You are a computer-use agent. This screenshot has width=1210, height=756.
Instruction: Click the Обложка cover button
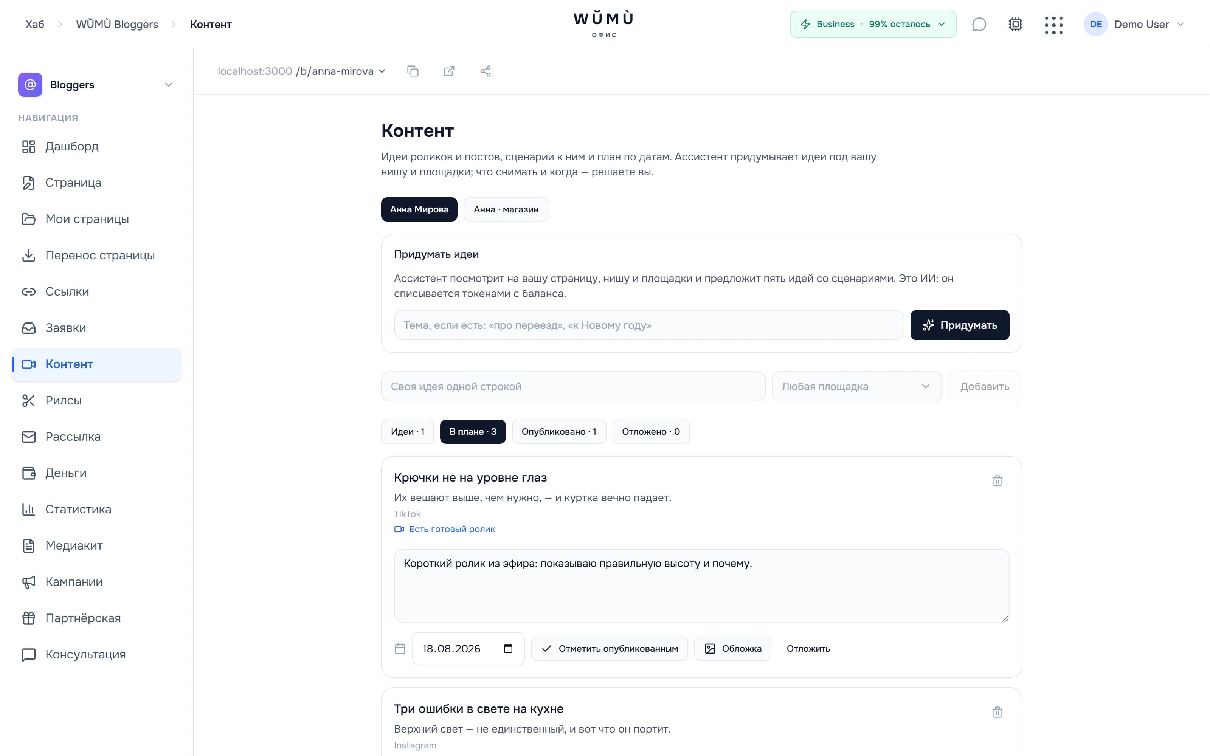pos(732,649)
